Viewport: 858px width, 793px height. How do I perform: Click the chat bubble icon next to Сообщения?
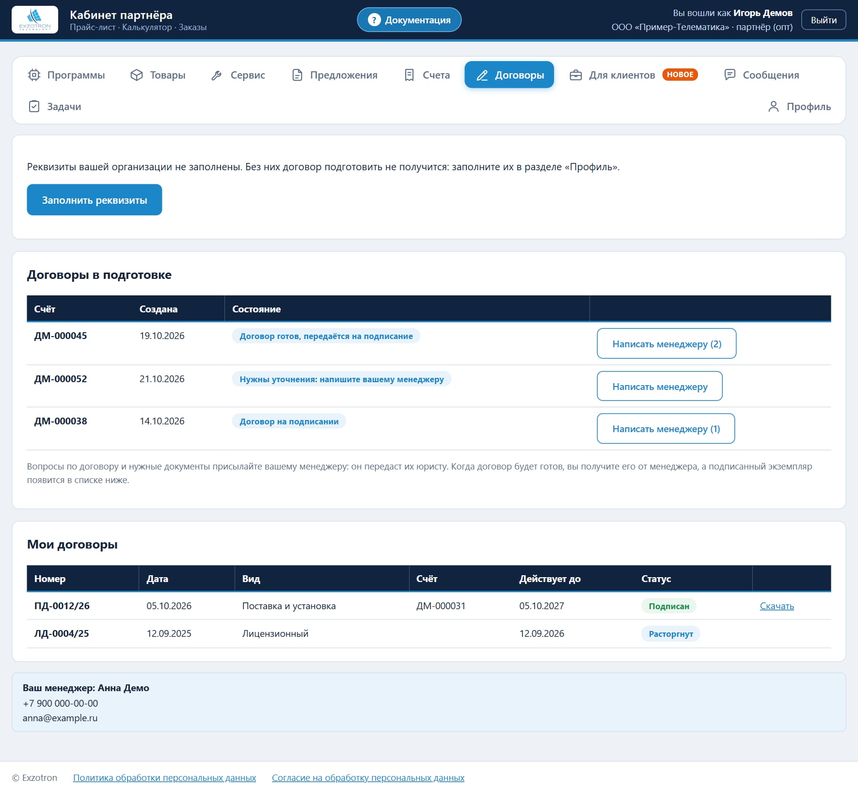730,75
